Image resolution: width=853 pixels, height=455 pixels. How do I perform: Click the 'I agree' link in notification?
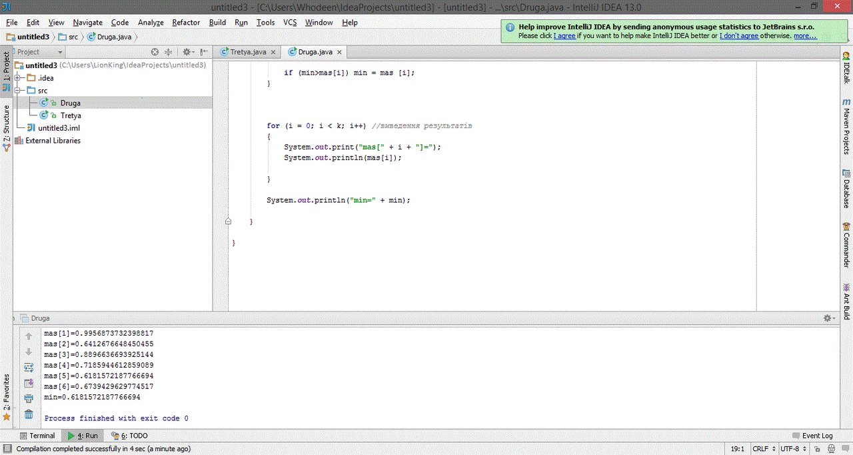[564, 36]
